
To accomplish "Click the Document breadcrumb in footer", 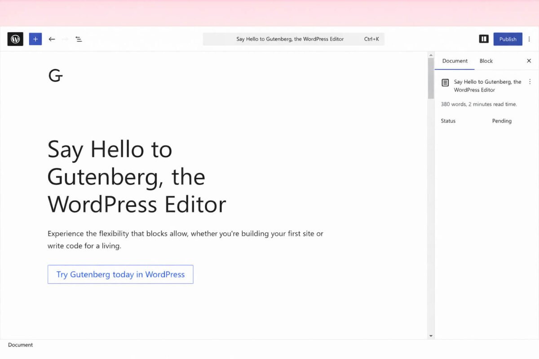I will (21, 345).
